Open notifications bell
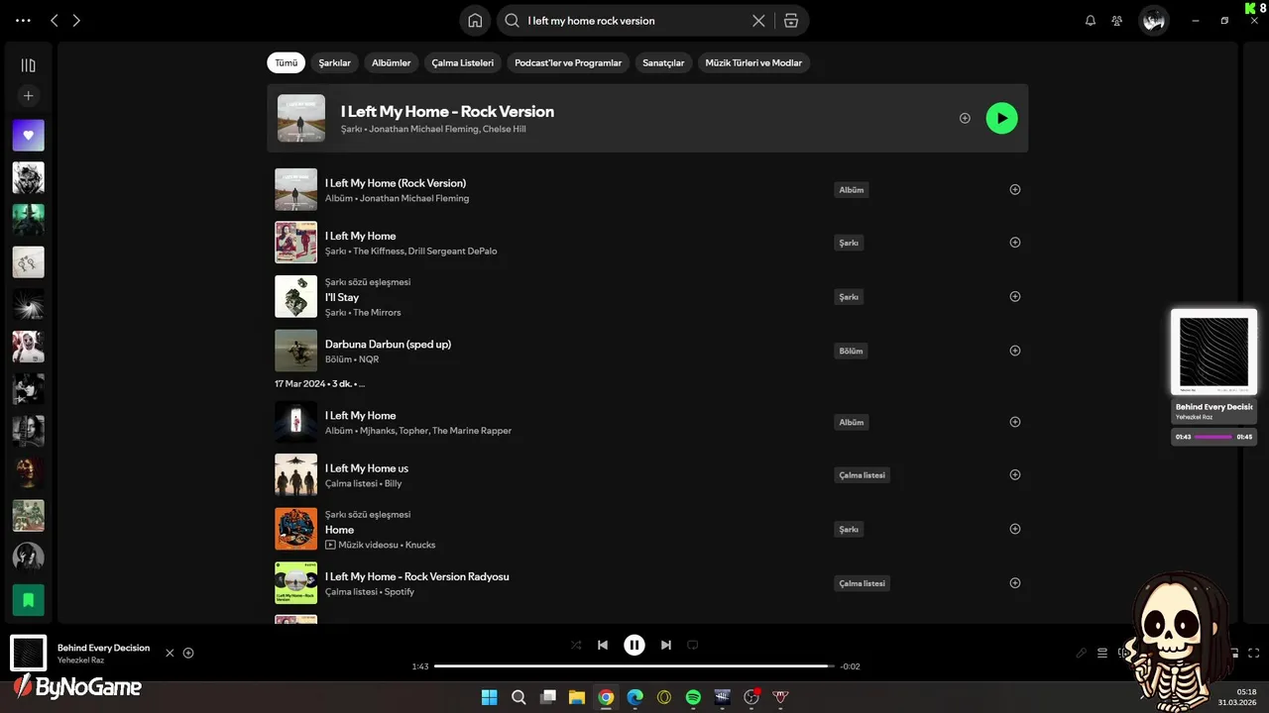 click(1091, 21)
